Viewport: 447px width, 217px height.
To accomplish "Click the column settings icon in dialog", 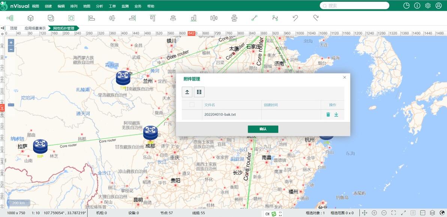I will pos(199,92).
